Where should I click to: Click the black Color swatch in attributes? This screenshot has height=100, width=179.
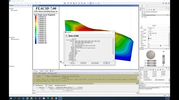click(149, 39)
